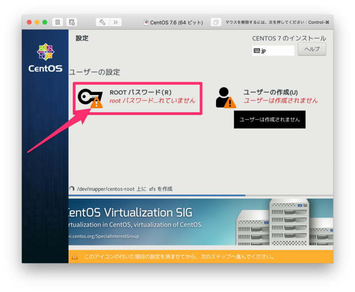Screen dimensions: 355x292
Task: Click the ヘルプ button
Action: click(x=312, y=49)
